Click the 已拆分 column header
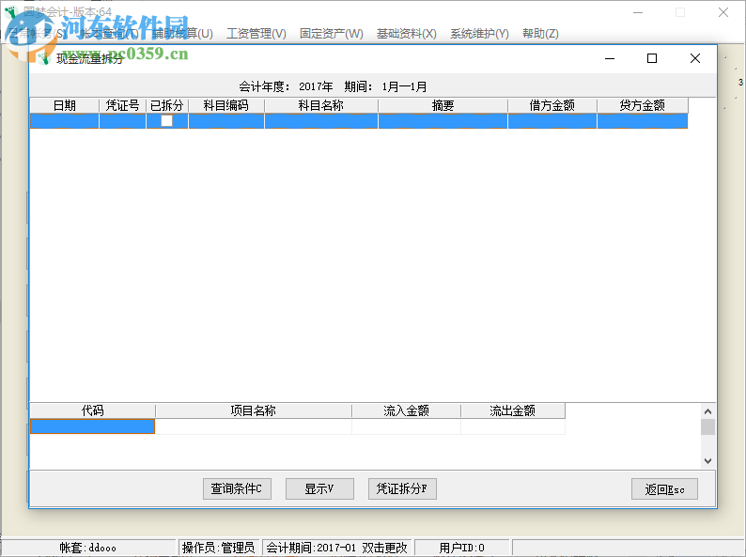746x557 pixels. 167,105
